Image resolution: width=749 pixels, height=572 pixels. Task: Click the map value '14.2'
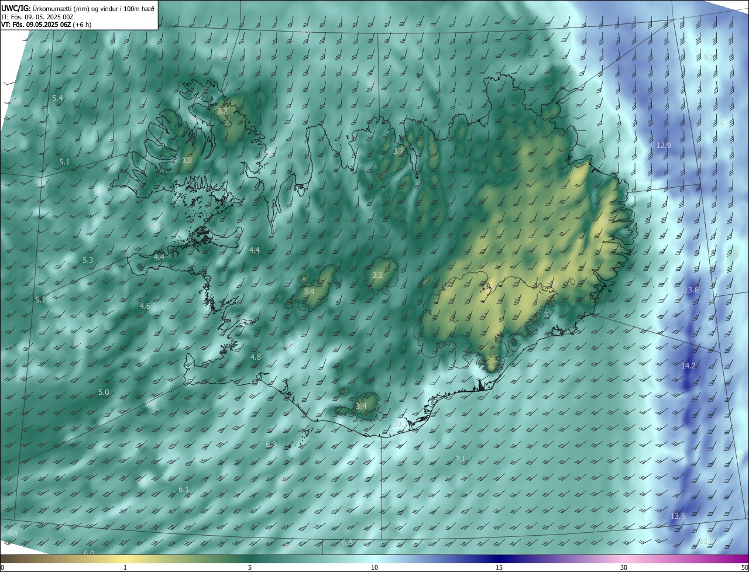[x=689, y=366]
